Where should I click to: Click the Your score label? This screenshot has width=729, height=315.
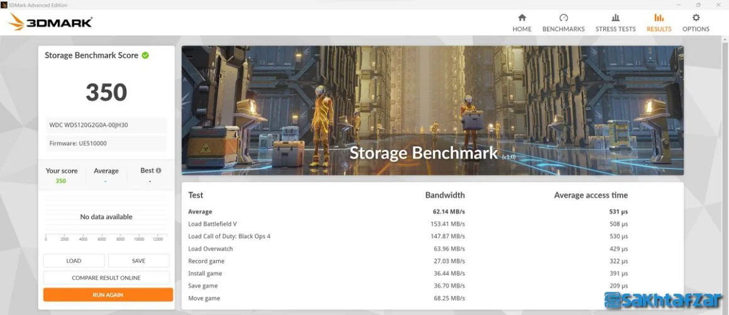[x=62, y=171]
